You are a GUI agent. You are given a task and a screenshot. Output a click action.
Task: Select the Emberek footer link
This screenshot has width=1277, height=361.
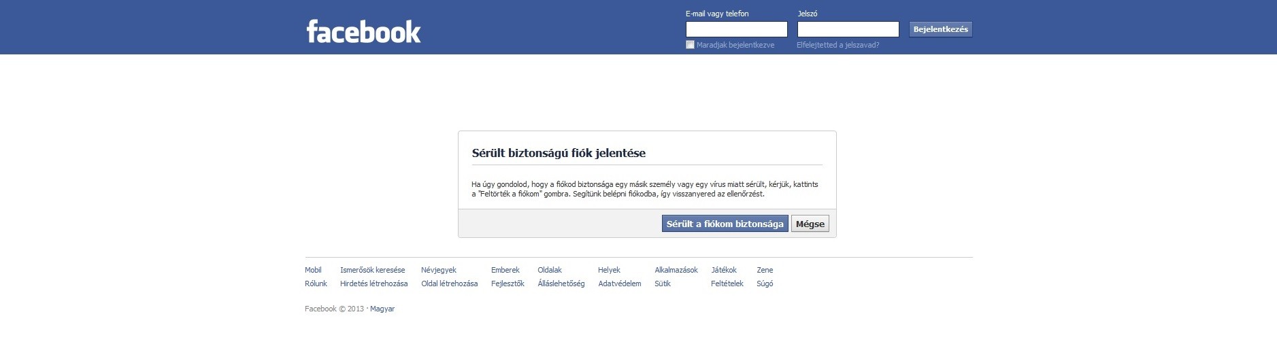[505, 270]
